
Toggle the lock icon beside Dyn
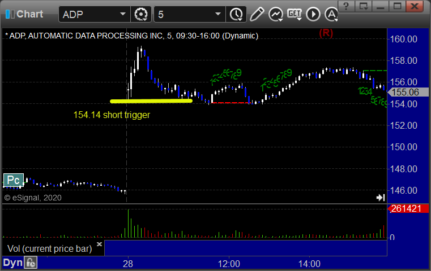[31, 263]
